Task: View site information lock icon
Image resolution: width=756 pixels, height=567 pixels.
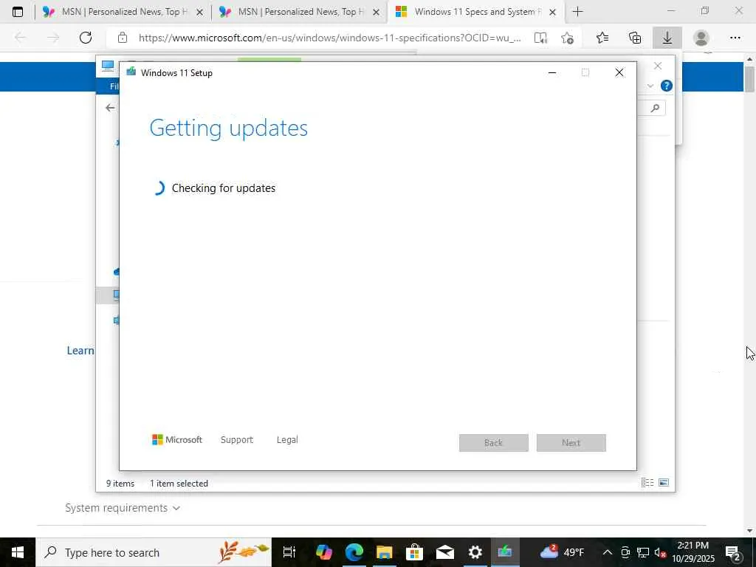Action: coord(123,38)
